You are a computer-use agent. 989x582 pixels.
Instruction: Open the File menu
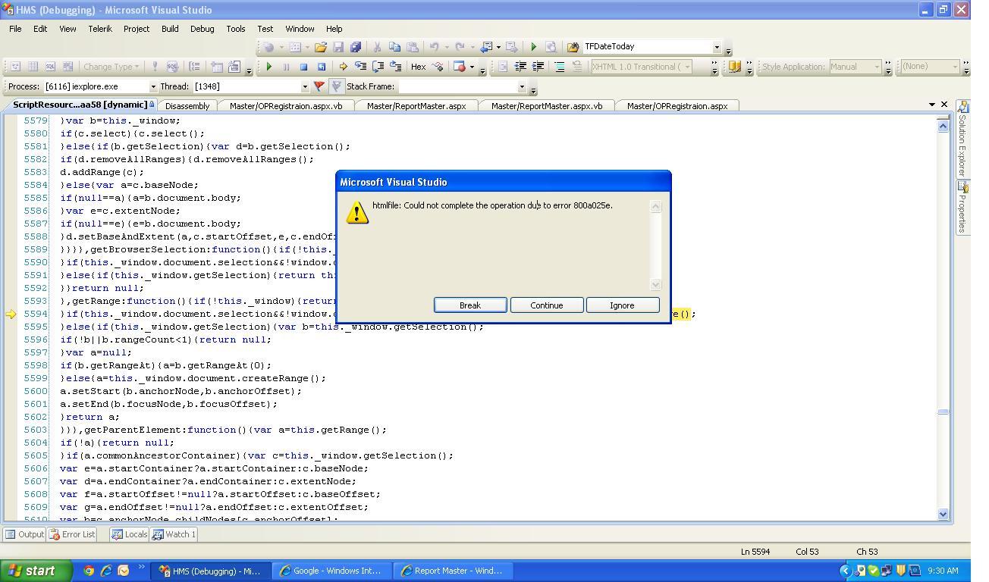[x=15, y=29]
